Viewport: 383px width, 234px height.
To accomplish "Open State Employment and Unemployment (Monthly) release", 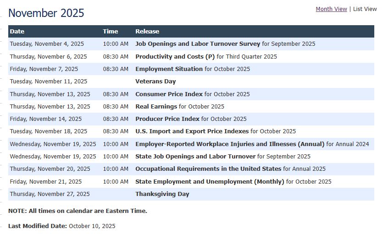I will coord(210,182).
